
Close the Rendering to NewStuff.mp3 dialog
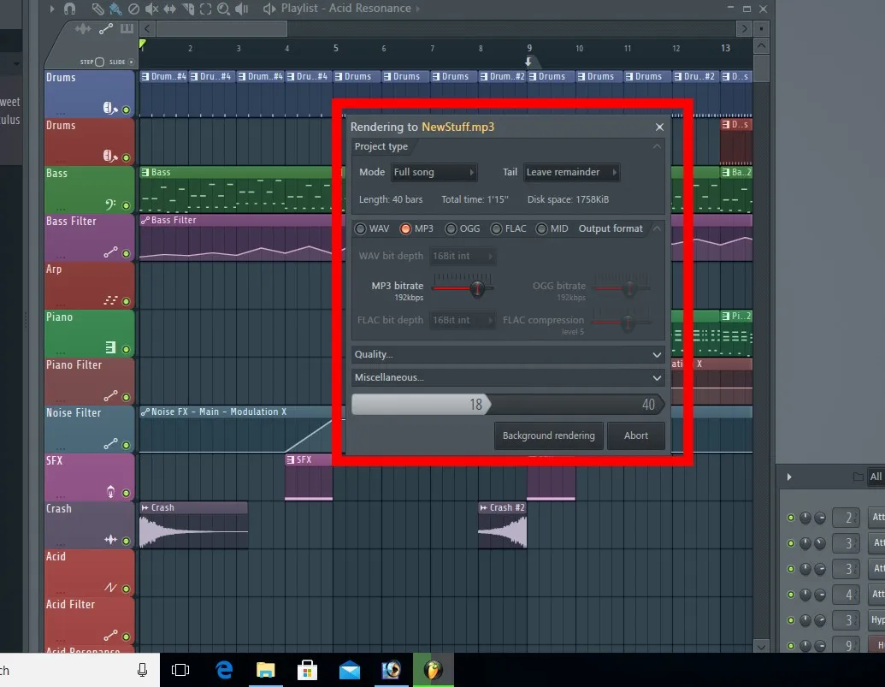(659, 127)
